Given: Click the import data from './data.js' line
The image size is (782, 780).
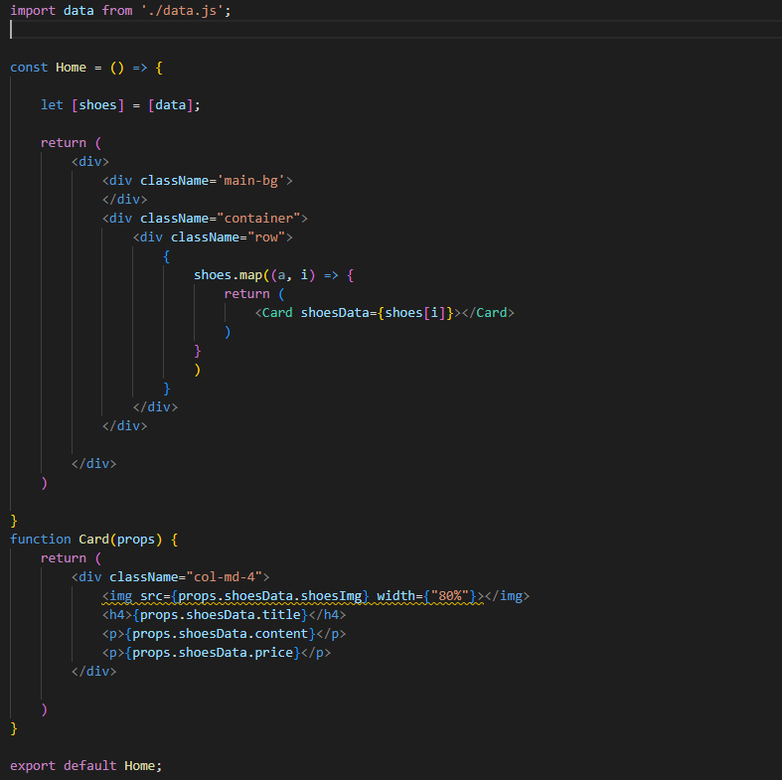Looking at the screenshot, I should [x=120, y=11].
